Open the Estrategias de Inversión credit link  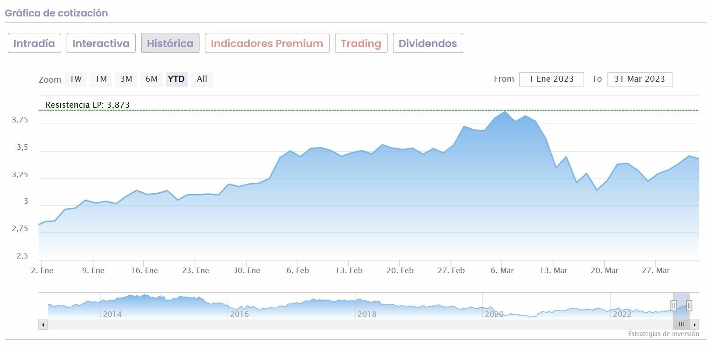click(x=663, y=334)
